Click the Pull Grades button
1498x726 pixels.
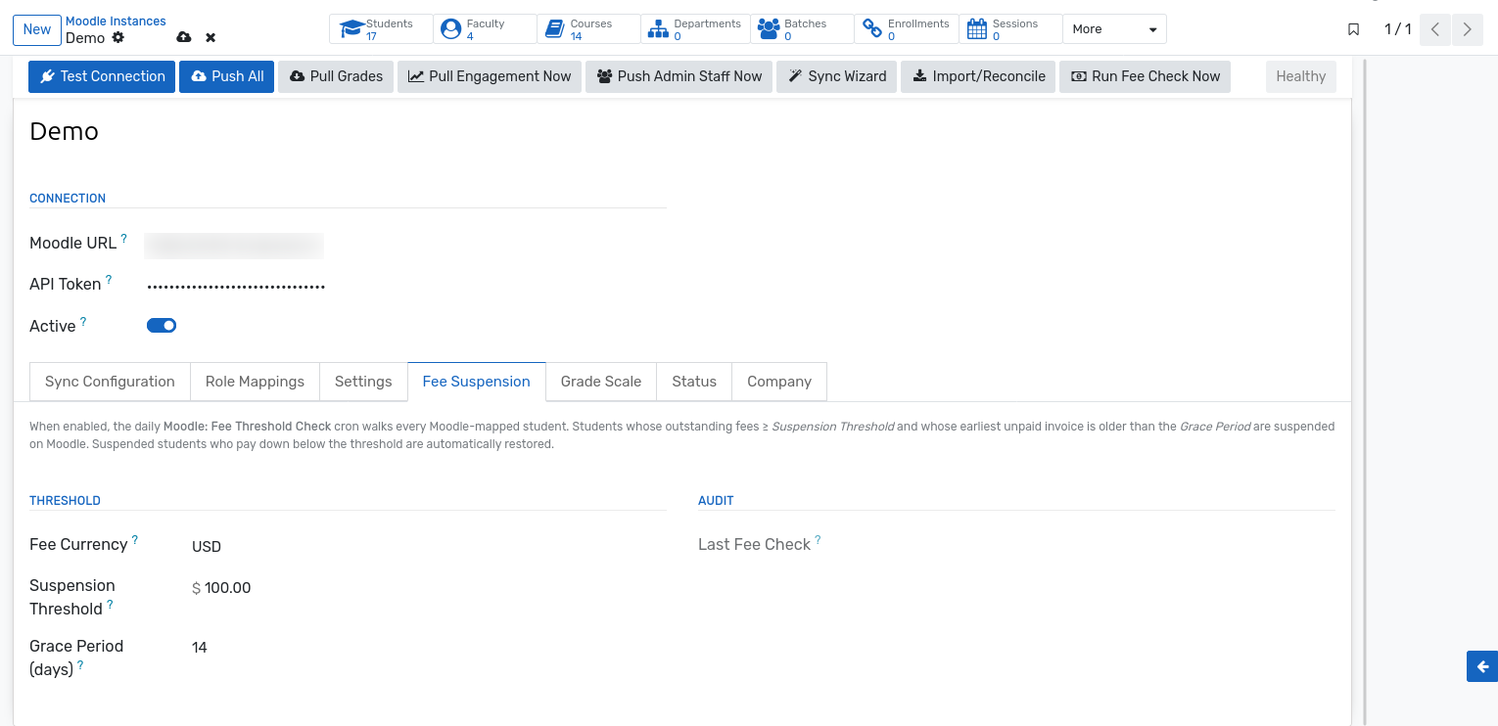pos(336,76)
